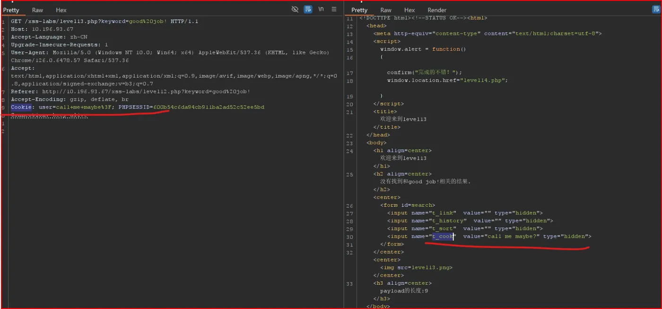Click the Chrome/126.0.6478.57 Safari/537.36 text

click(x=70, y=60)
